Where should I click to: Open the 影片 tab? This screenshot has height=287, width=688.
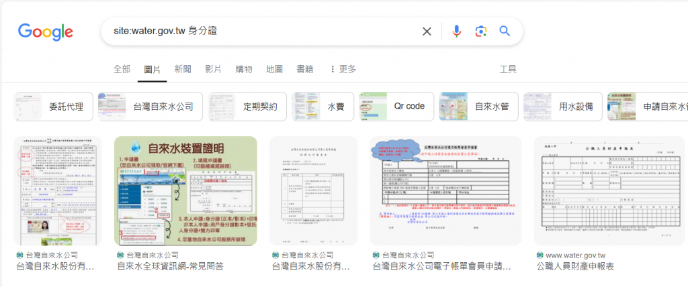pos(213,69)
